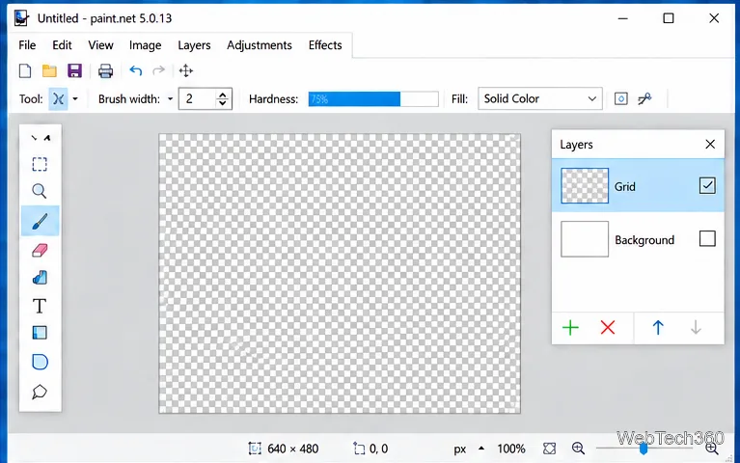Open the Image menu
740x463 pixels.
coord(145,45)
